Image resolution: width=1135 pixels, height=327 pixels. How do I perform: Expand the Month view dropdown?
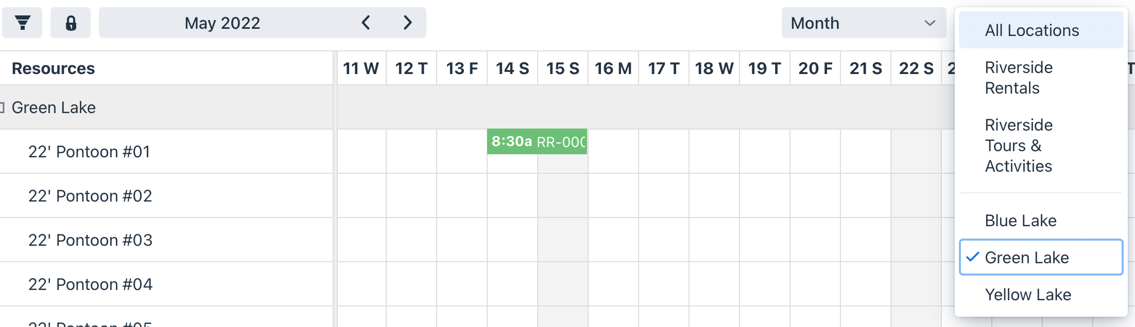tap(864, 23)
